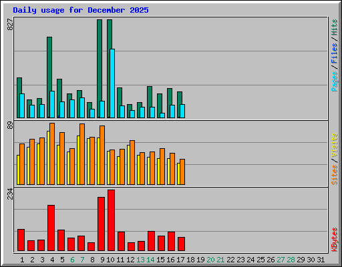Click the "Daily usage for December 2025" title
342x267 pixels.
[x=81, y=10]
